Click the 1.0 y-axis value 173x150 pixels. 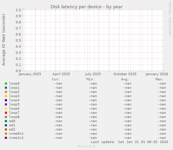point(18,10)
